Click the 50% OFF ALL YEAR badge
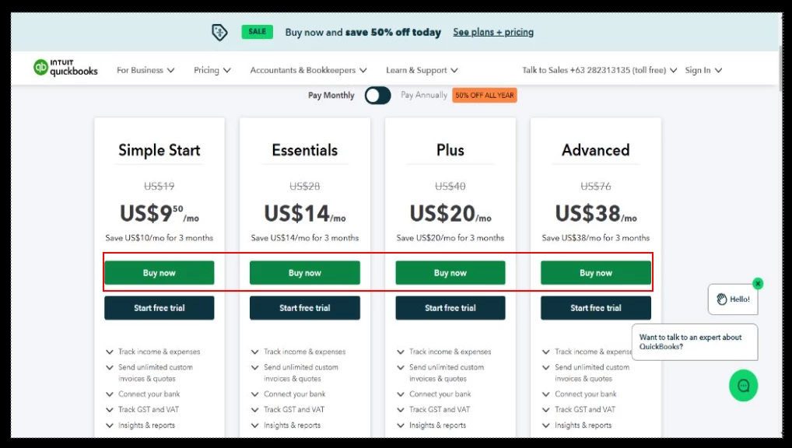 pos(485,95)
